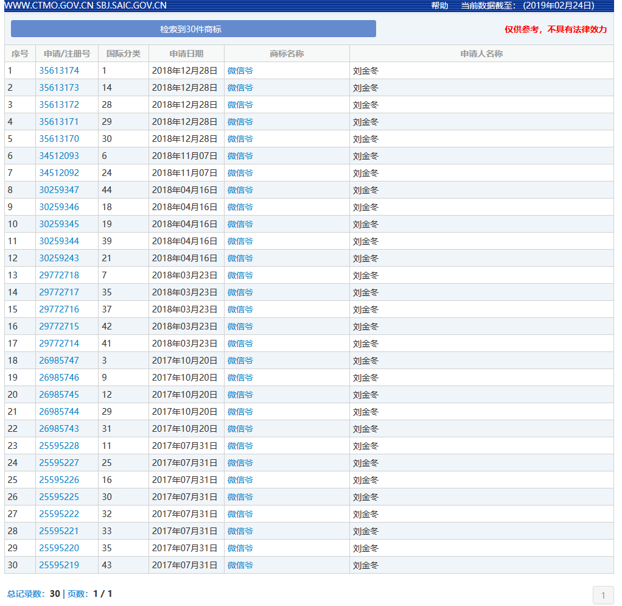
Task: Open 微信爷 link in row 10
Action: (x=240, y=224)
